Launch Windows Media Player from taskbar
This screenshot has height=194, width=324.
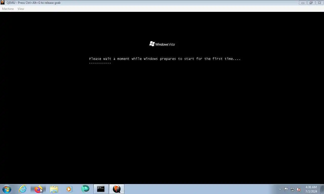69,189
